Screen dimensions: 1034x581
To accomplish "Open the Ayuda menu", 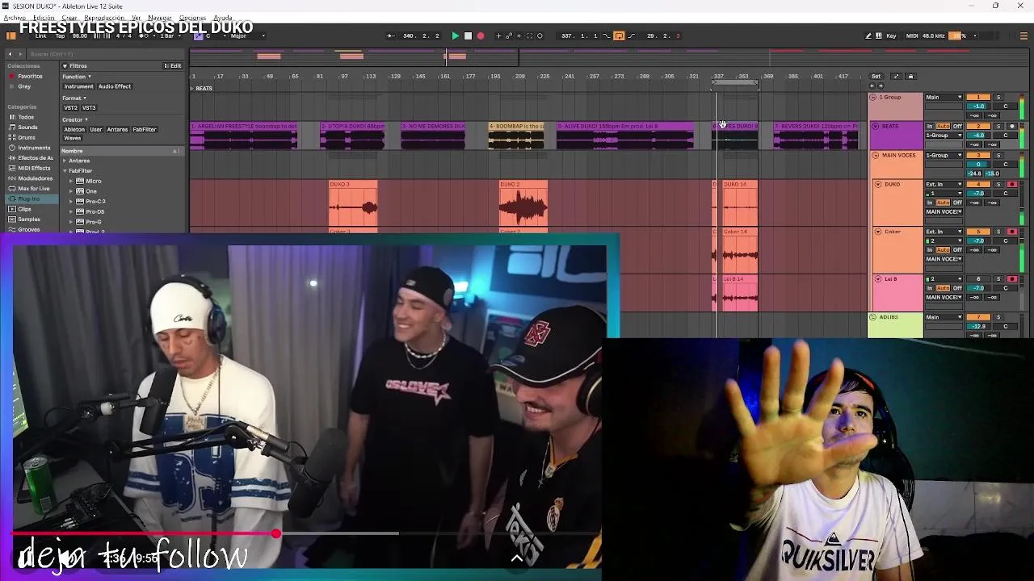I will [223, 18].
